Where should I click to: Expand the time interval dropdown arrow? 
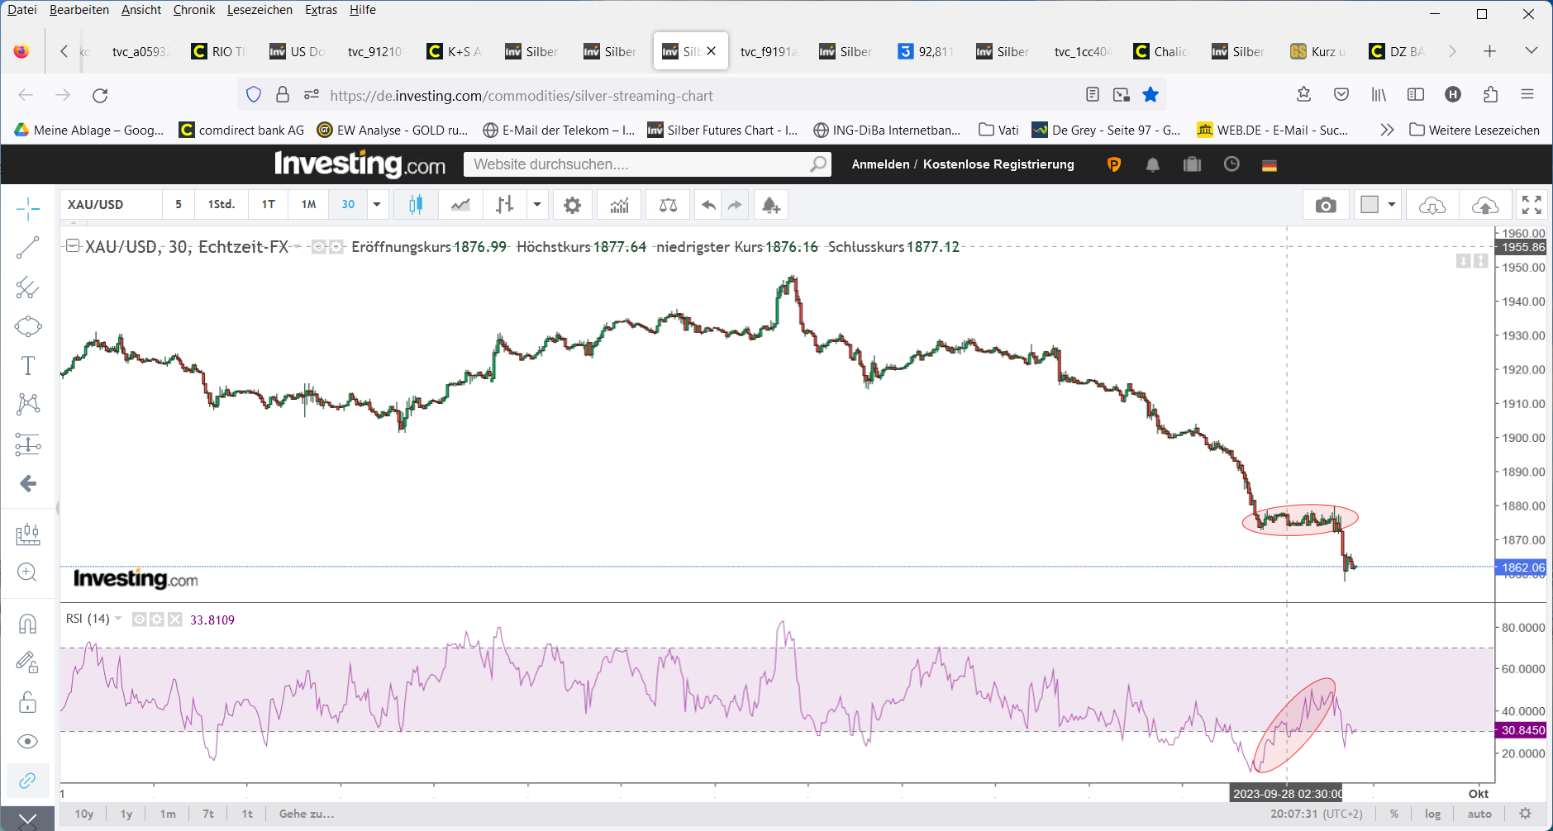coord(377,205)
